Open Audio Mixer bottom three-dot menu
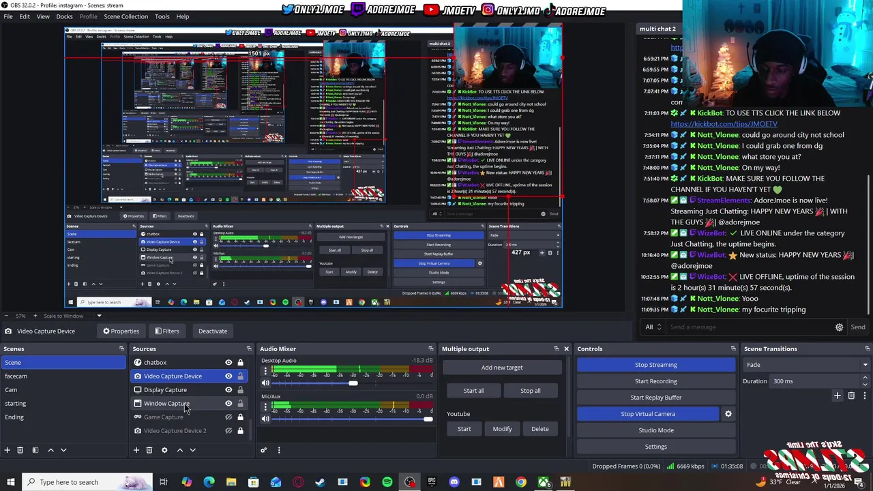 [x=278, y=450]
